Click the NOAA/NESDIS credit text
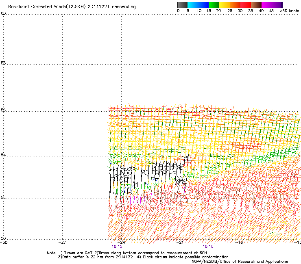Screen dimensions: 301x264 (x=240, y=262)
